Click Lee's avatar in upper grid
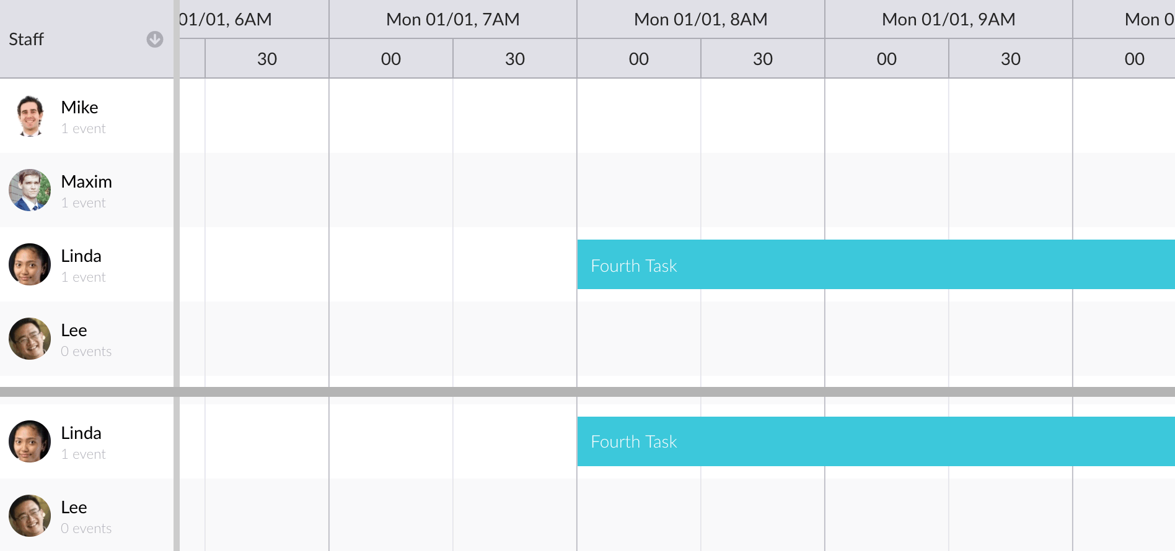 pyautogui.click(x=30, y=339)
